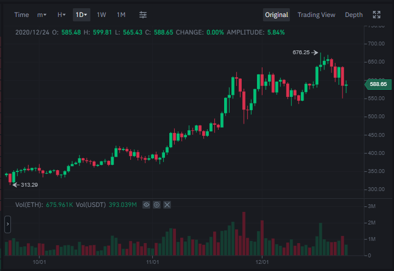Click the 12/01 date axis label
394x271 pixels.
(x=262, y=262)
